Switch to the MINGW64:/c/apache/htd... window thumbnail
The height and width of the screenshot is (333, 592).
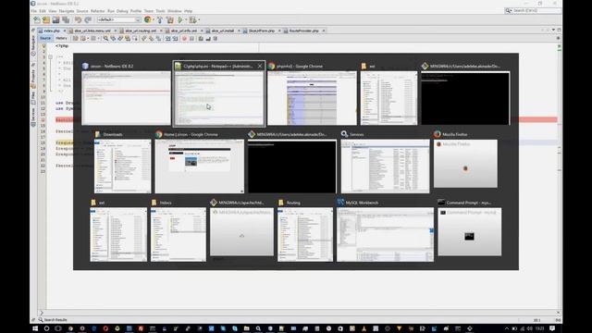(241, 228)
